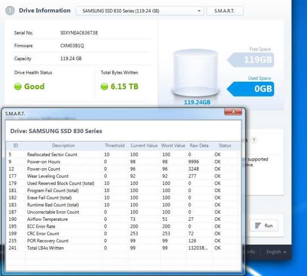The height and width of the screenshot is (276, 307).
Task: Select the POR Recovery Count row
Action: (x=123, y=241)
